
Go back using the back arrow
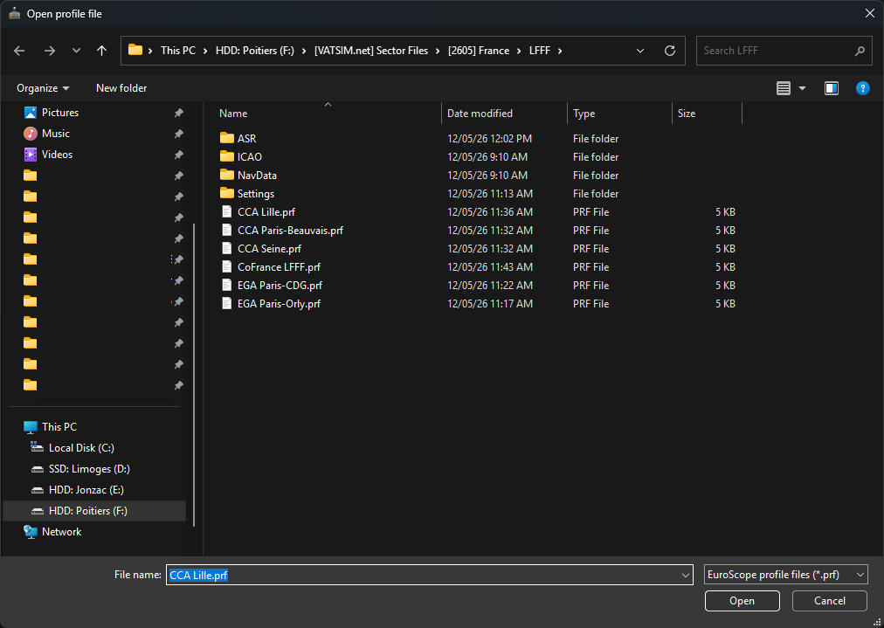pyautogui.click(x=20, y=51)
